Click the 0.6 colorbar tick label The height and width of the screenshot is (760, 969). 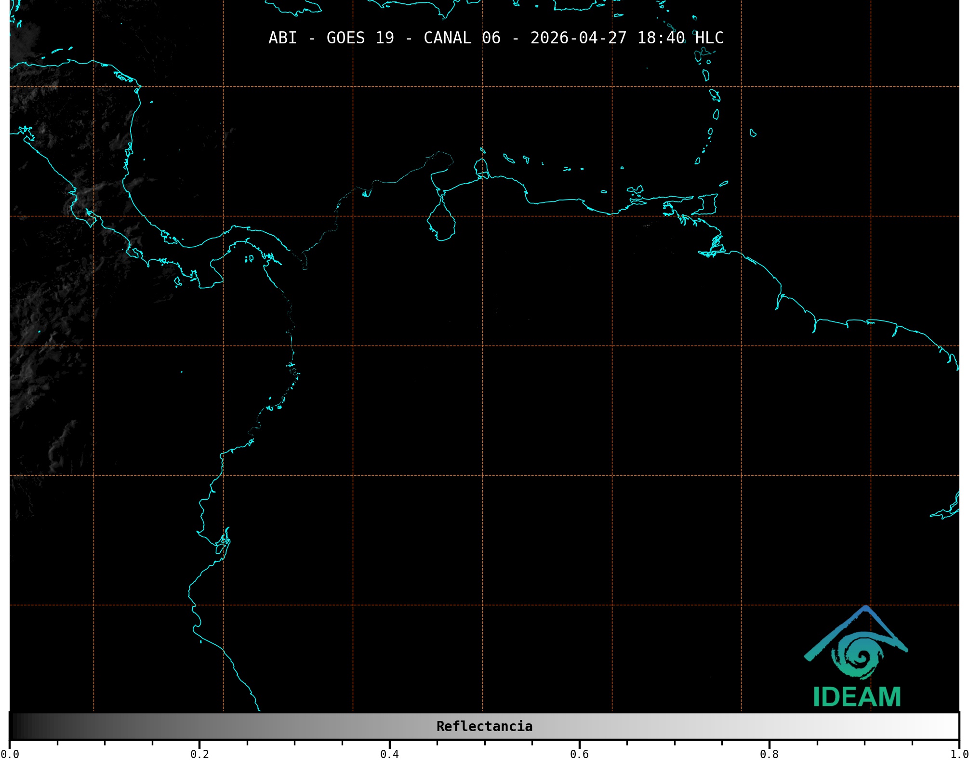point(579,754)
